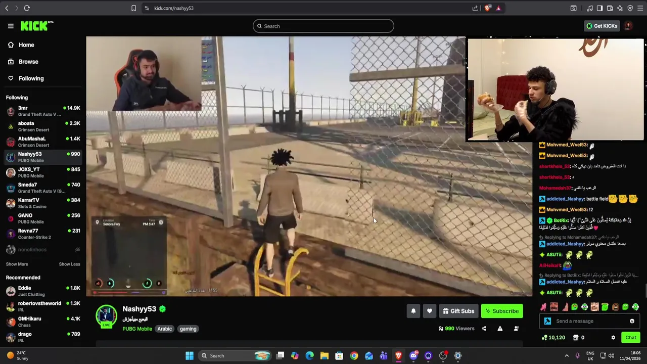Click the Nashyy53 live avatar
The image size is (647, 364).
(x=106, y=316)
